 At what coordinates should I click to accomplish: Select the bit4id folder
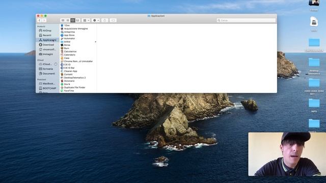[66, 42]
